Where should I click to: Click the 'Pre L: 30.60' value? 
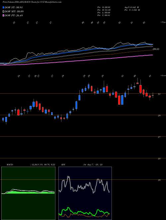(104, 13)
